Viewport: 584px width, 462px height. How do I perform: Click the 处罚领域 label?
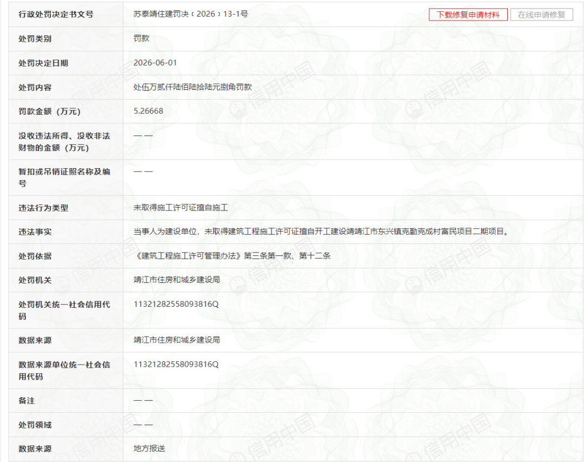coord(35,425)
